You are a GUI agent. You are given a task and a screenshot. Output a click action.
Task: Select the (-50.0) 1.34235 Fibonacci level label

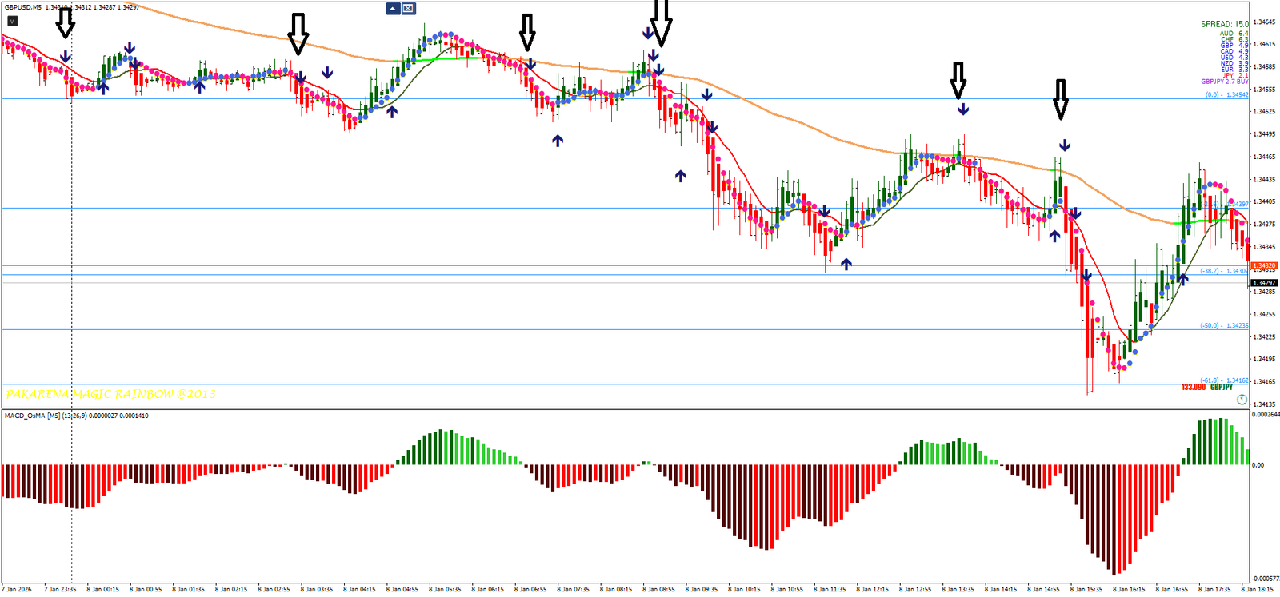(x=1224, y=326)
